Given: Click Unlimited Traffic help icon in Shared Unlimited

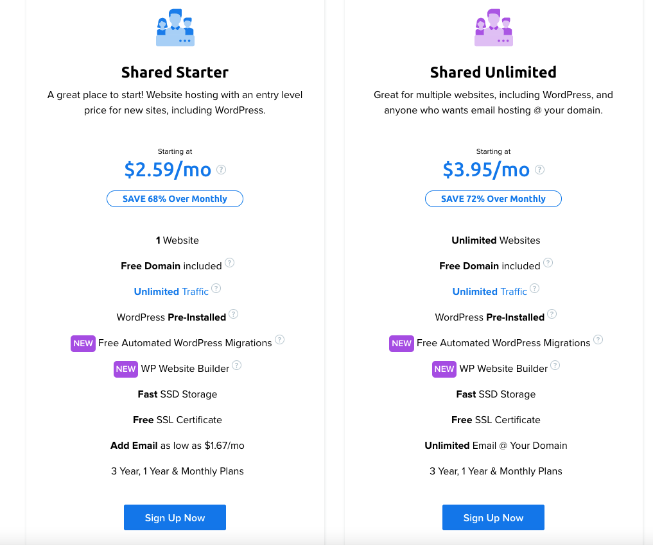Looking at the screenshot, I should (535, 289).
